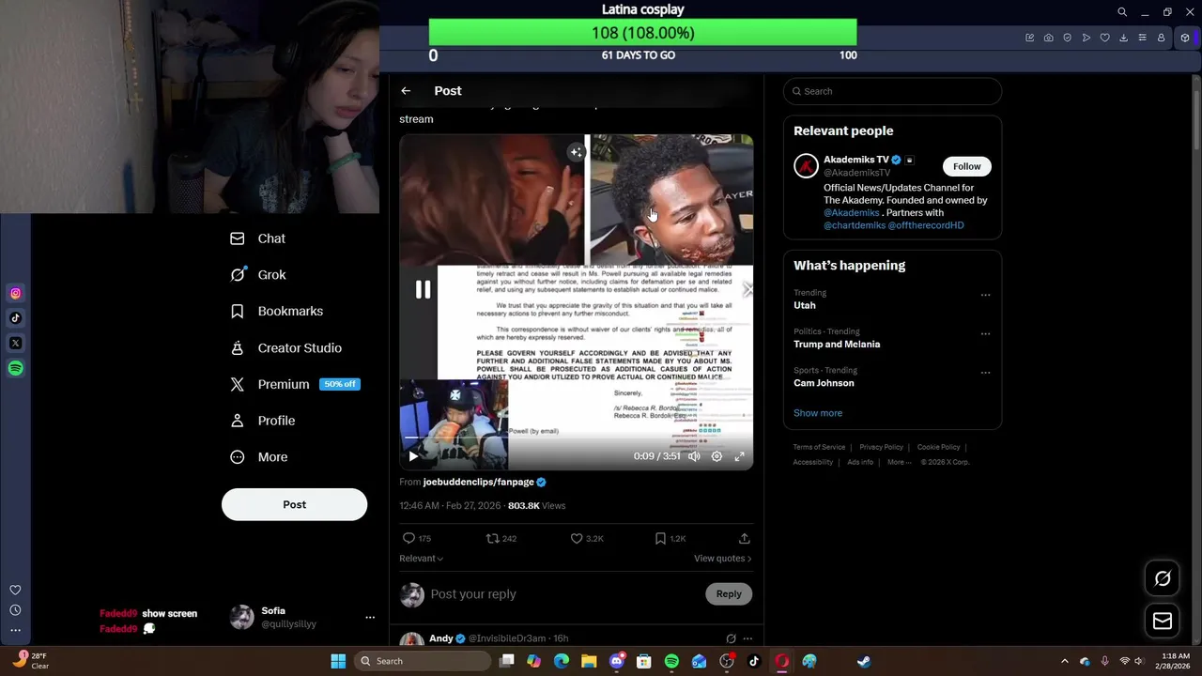Image resolution: width=1202 pixels, height=676 pixels.
Task: Open Profile in the X sidebar
Action: click(x=263, y=421)
